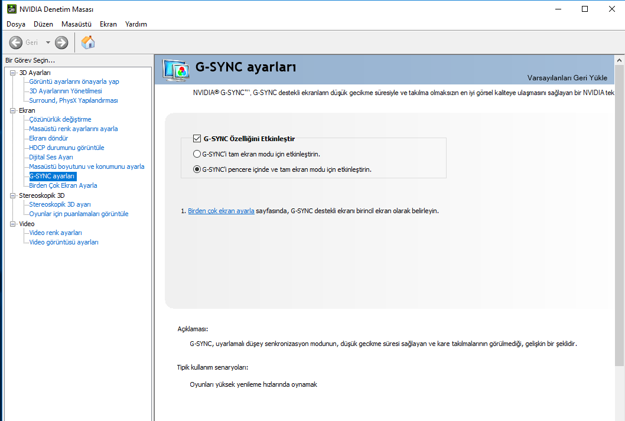Select G-SYNC tam ekran modu radio button

[197, 154]
